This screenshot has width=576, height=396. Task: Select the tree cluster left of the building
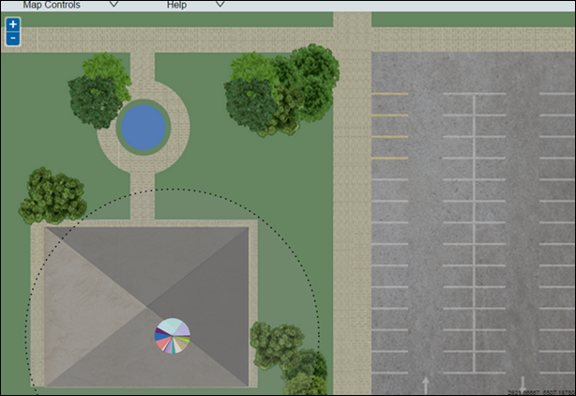tap(53, 195)
